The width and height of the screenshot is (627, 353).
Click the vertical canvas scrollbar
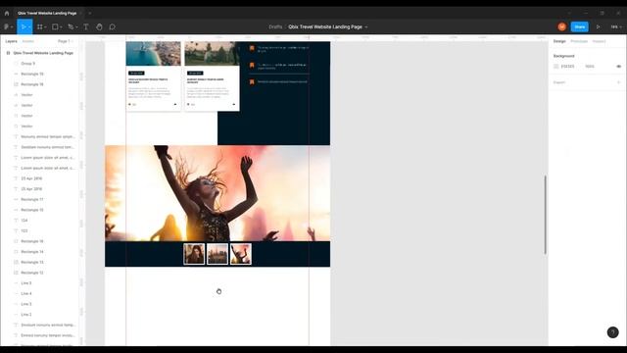[x=545, y=215]
